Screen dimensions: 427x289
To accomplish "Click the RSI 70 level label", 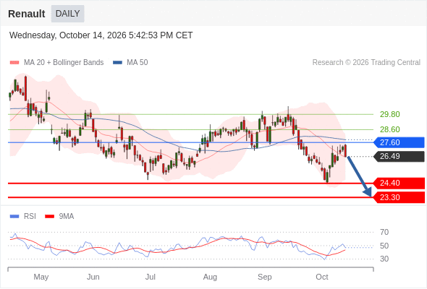I will click(x=384, y=232).
